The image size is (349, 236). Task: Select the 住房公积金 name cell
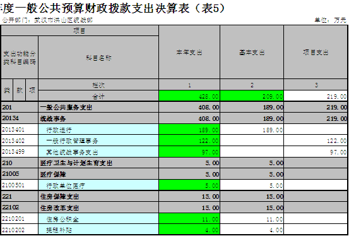(x=98, y=219)
